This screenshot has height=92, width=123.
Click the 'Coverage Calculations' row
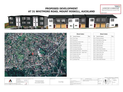click(x=80, y=49)
